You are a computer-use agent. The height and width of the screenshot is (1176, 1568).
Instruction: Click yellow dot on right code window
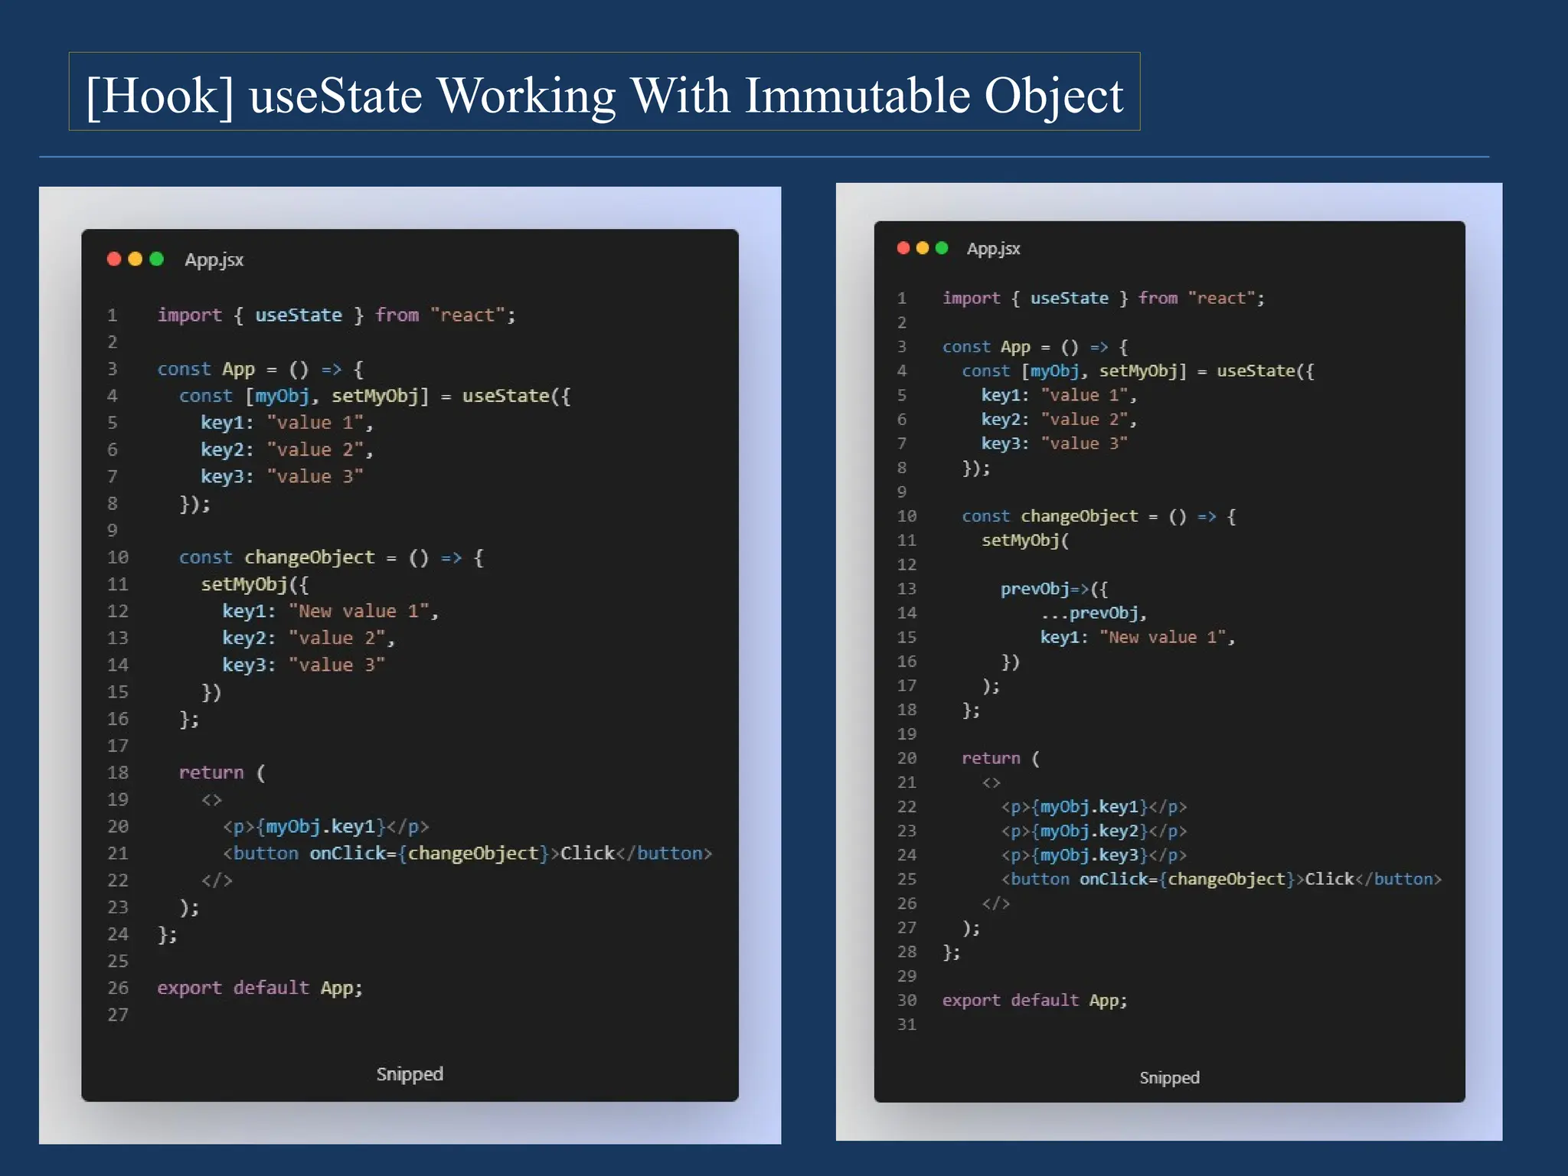pos(923,247)
